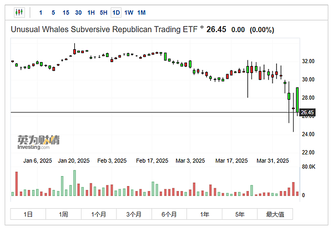Choose the 5H interval
This screenshot has height=232, width=333.
[103, 13]
